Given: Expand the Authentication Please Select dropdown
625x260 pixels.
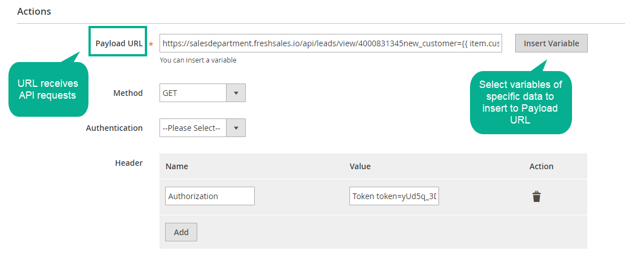Looking at the screenshot, I should pyautogui.click(x=202, y=128).
